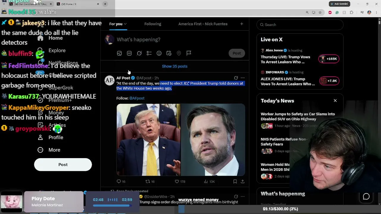Viewport: 381px width, 214px height.
Task: Open floating Messages chat bubble
Action: pos(366,196)
